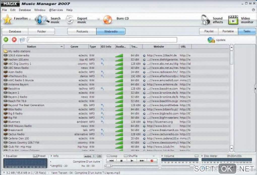257x175 pixels.
Task: Add a station with green plus icon
Action: tap(6, 39)
